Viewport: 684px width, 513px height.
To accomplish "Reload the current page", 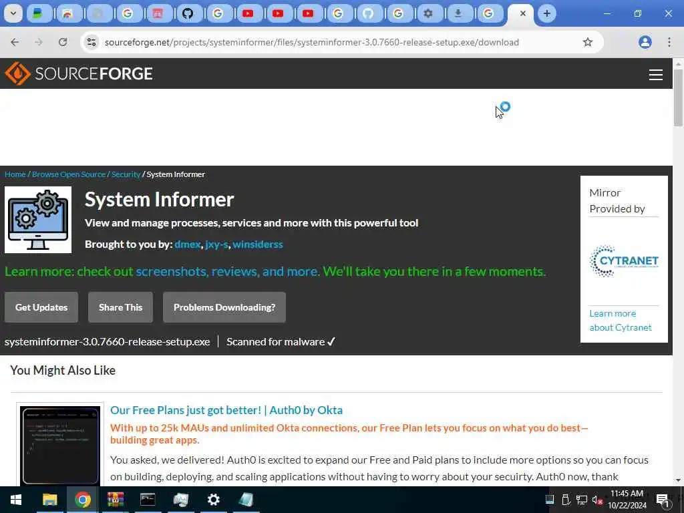I will (x=63, y=42).
